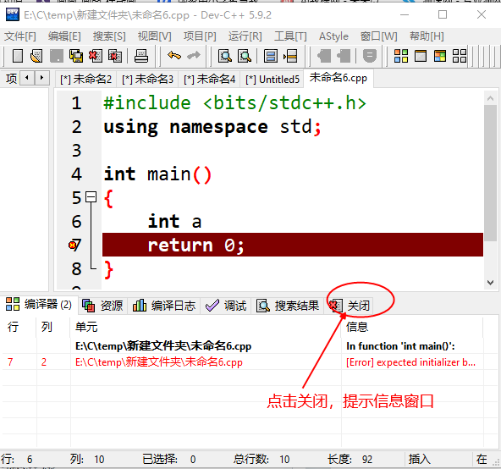Select the red error row for line 7

243,362
